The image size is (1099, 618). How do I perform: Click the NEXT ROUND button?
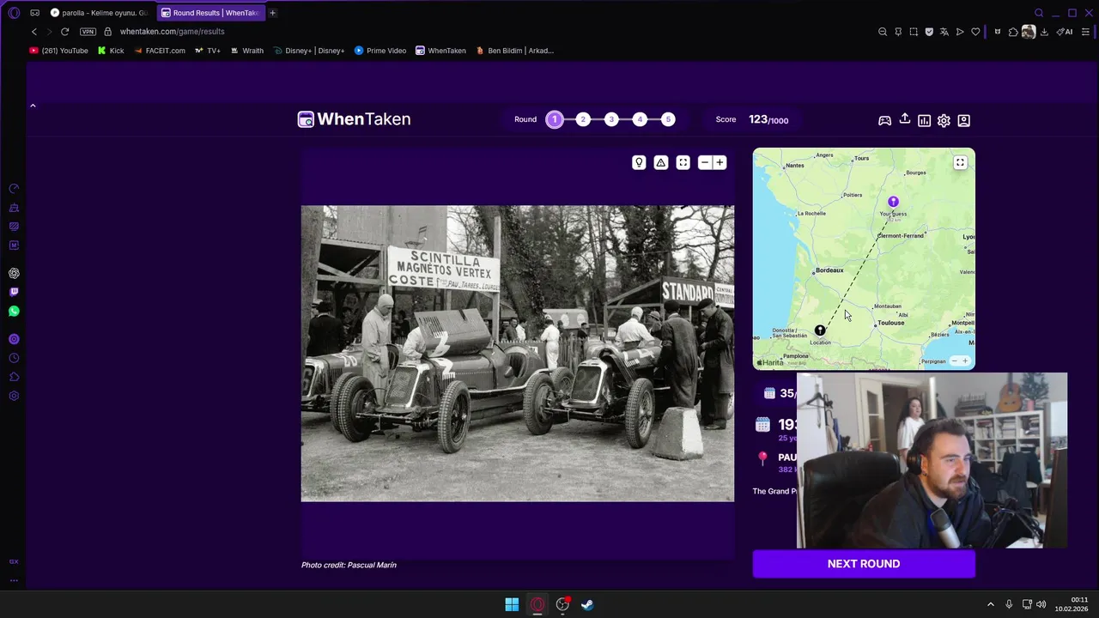pyautogui.click(x=864, y=564)
